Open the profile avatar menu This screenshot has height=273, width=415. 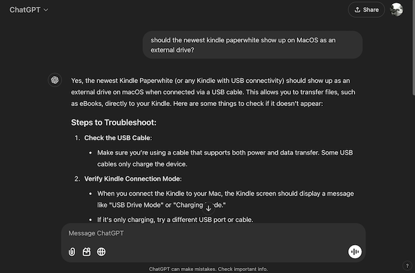(x=397, y=10)
